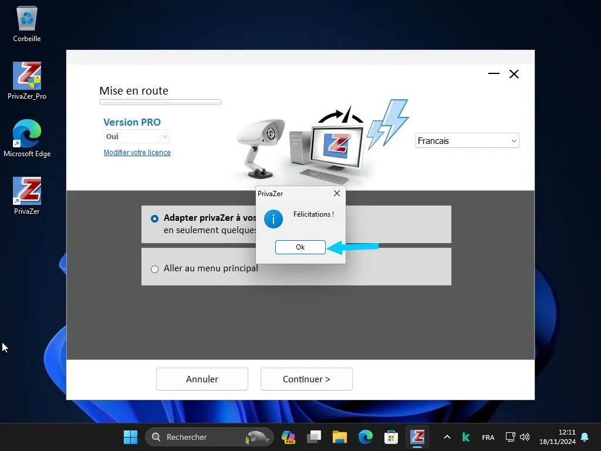This screenshot has height=451, width=601.
Task: Click the blue information icon in dialog
Action: click(274, 219)
